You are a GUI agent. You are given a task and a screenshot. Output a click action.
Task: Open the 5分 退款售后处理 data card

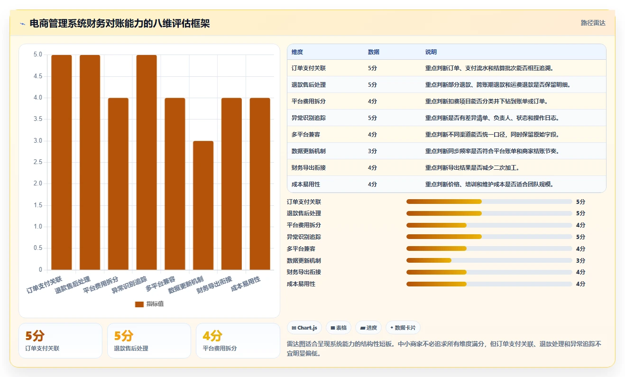pyautogui.click(x=149, y=340)
